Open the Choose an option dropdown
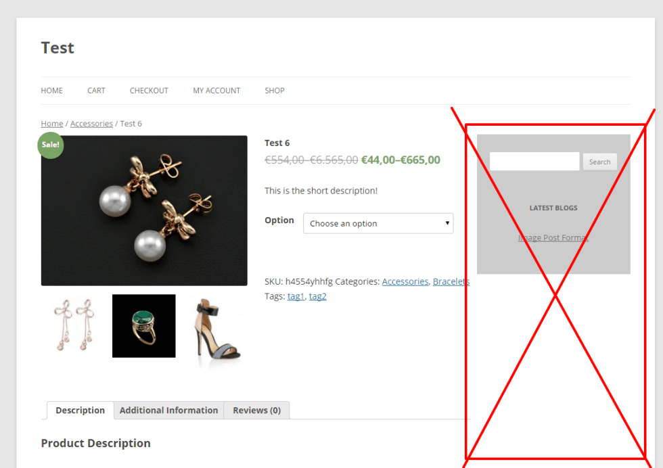The image size is (663, 468). click(378, 223)
